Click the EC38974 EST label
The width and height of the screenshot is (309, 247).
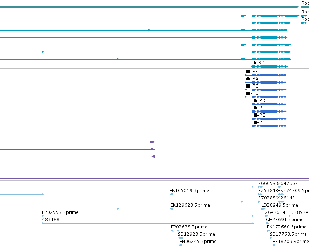click(x=299, y=212)
